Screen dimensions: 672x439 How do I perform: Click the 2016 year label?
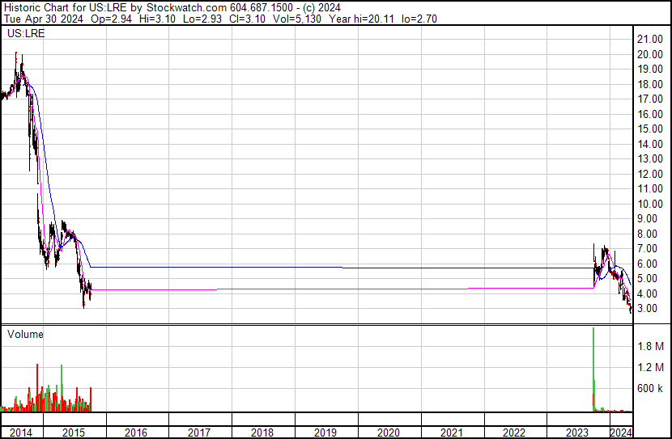pos(137,433)
